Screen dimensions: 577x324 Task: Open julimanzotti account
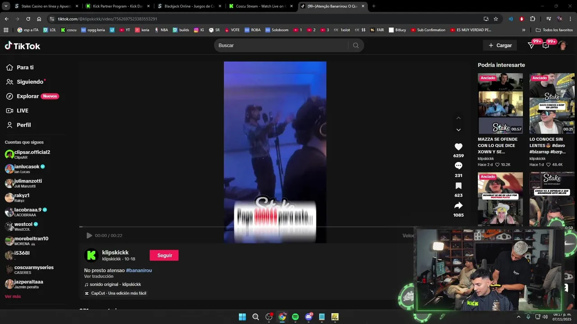coord(23,183)
